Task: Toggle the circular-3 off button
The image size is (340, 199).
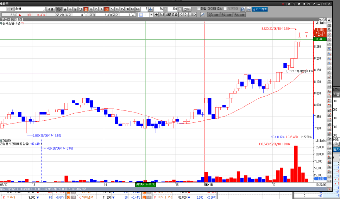Action: [213, 14]
